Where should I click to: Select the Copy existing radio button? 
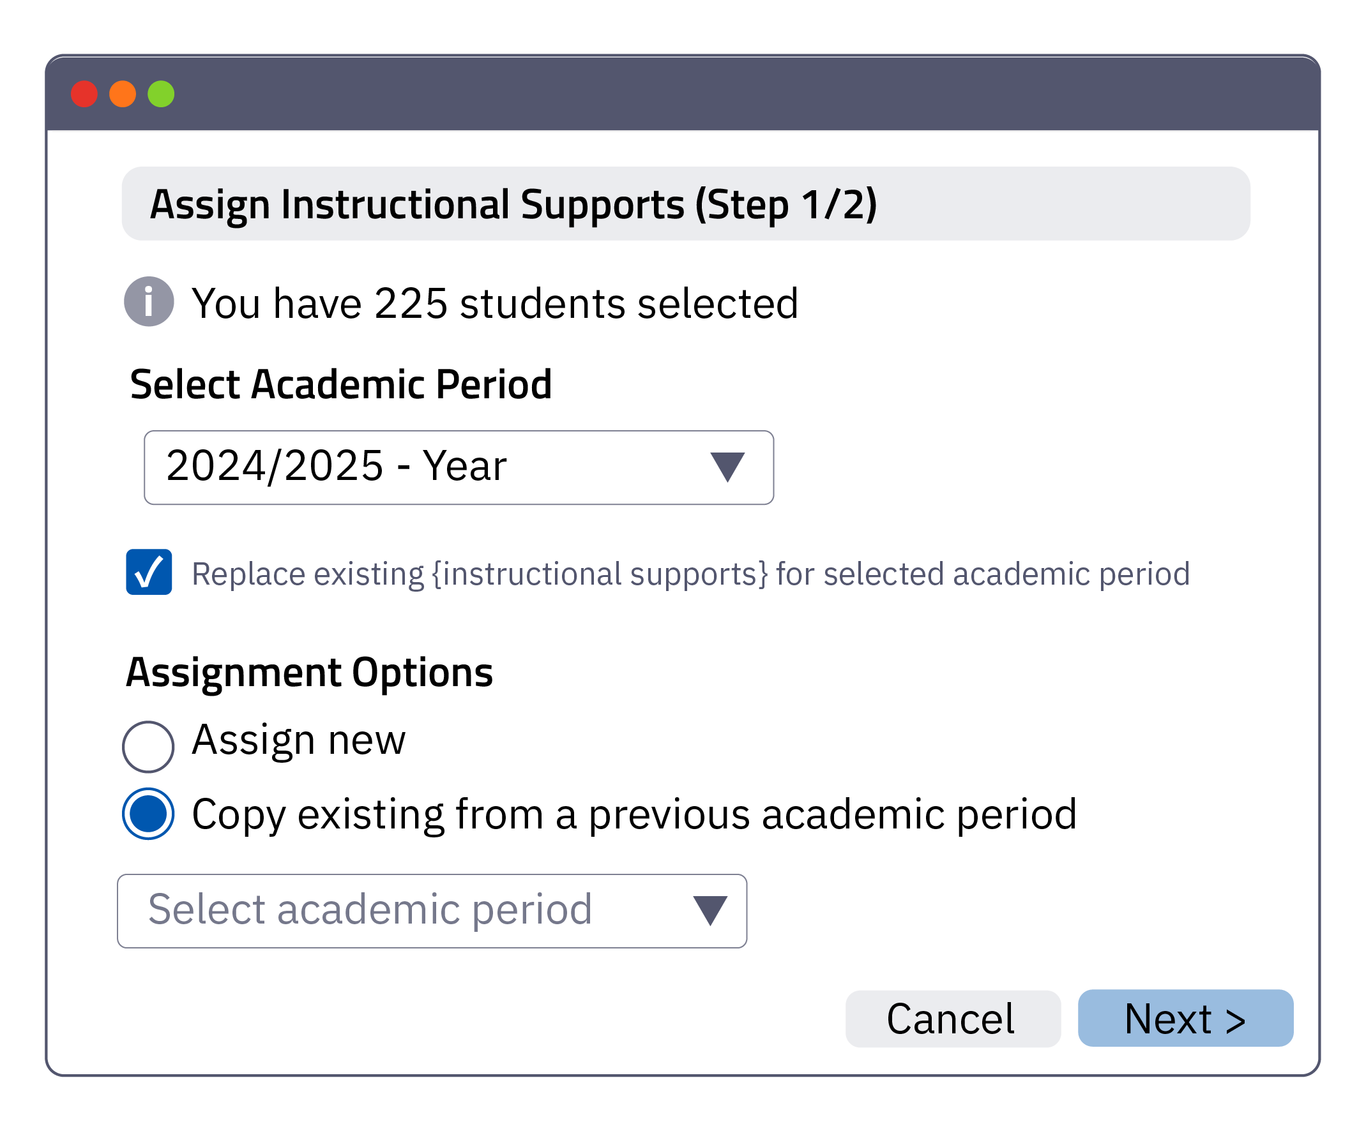pyautogui.click(x=148, y=814)
